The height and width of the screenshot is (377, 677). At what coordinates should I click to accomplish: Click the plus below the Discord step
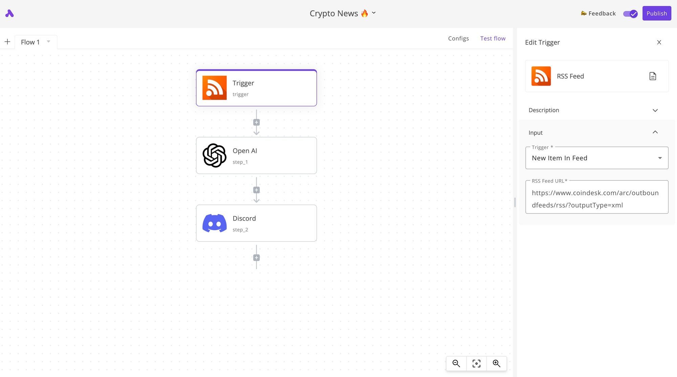256,258
